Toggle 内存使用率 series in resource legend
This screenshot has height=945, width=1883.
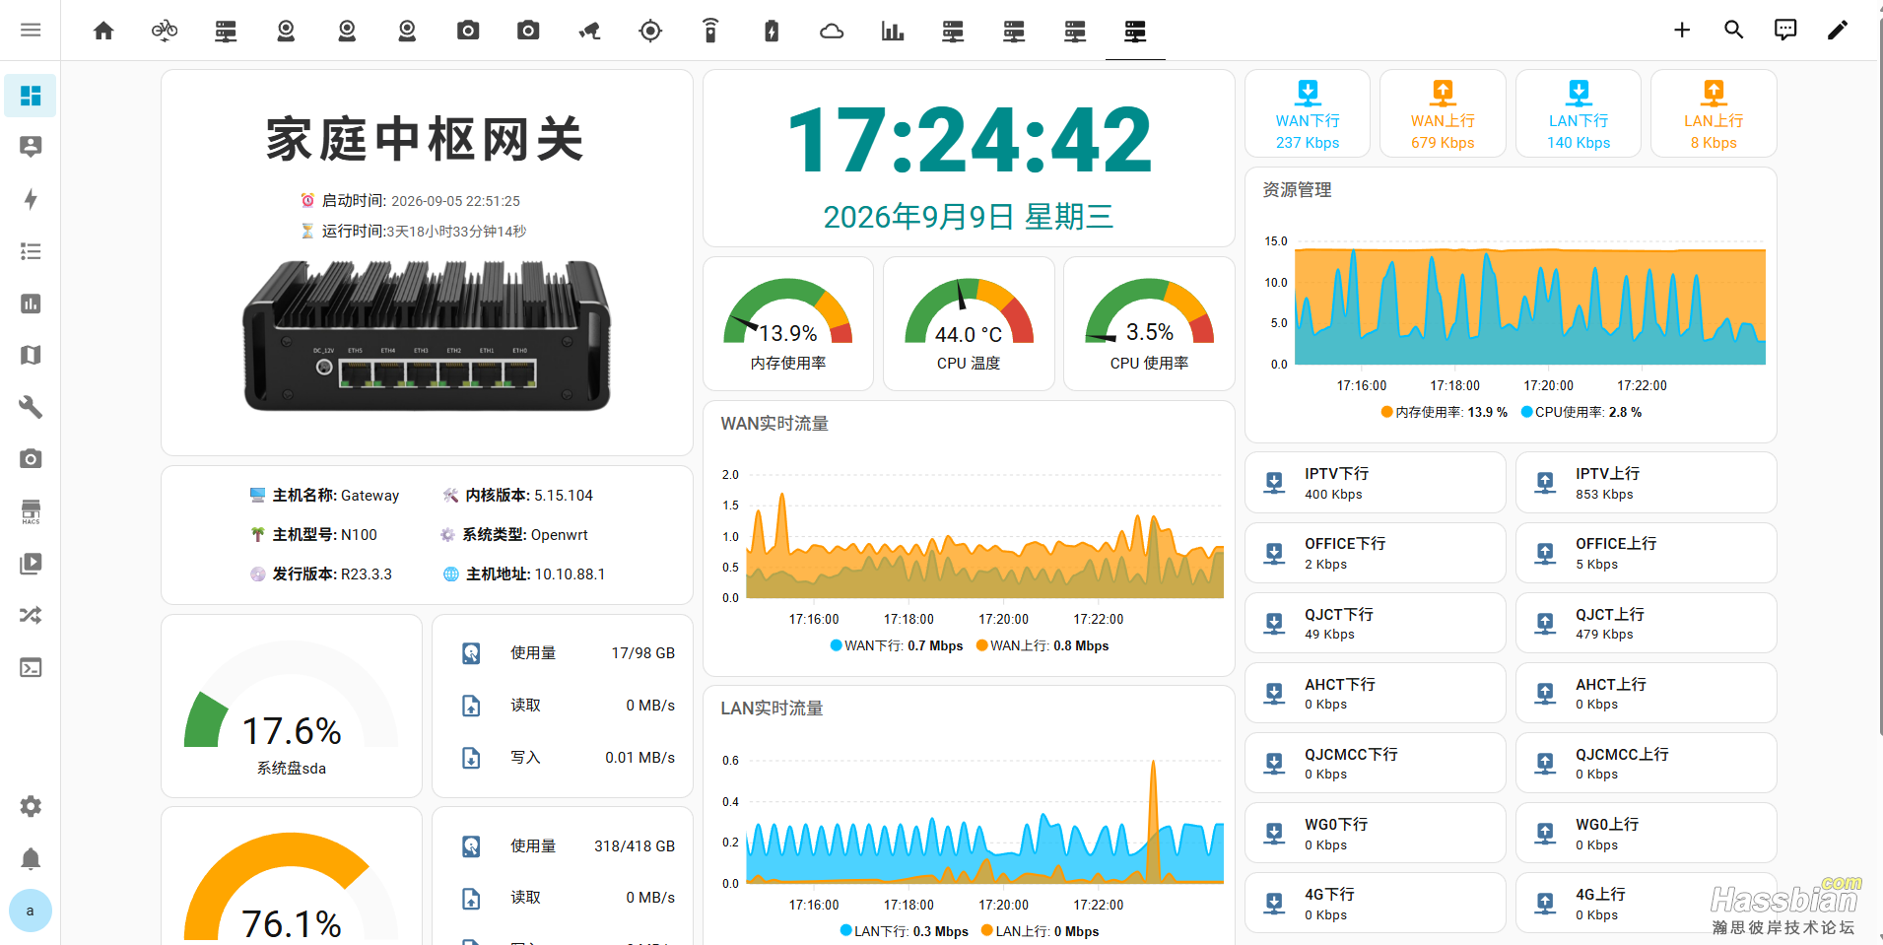(x=1445, y=412)
